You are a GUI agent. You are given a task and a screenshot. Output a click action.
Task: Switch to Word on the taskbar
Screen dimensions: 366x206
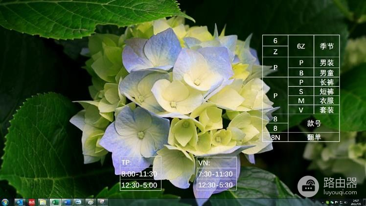coord(67,202)
